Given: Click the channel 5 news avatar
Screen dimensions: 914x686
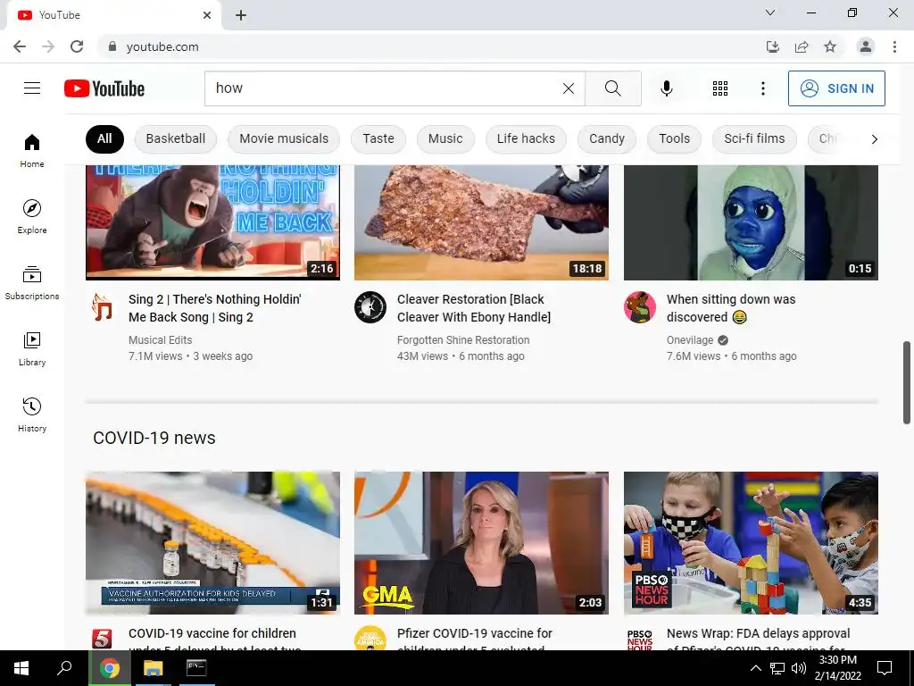Looking at the screenshot, I should point(102,639).
